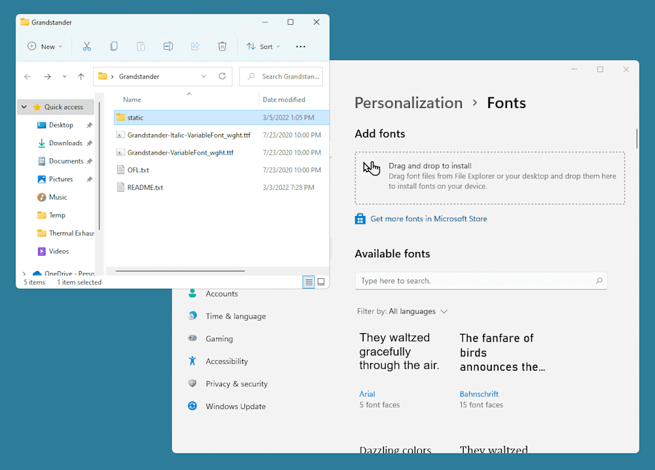The width and height of the screenshot is (655, 470).
Task: Click Personalization in the breadcrumb
Action: point(408,103)
